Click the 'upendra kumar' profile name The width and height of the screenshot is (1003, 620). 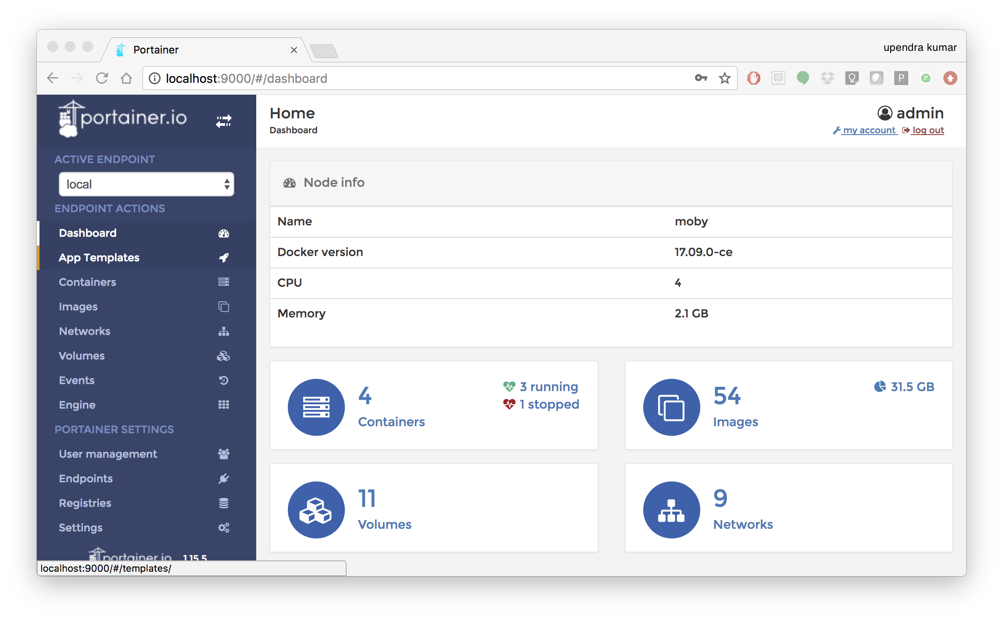click(x=920, y=47)
